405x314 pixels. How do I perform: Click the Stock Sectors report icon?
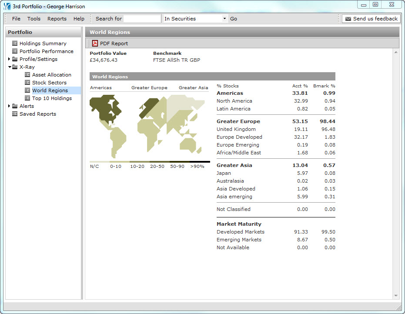tap(27, 83)
